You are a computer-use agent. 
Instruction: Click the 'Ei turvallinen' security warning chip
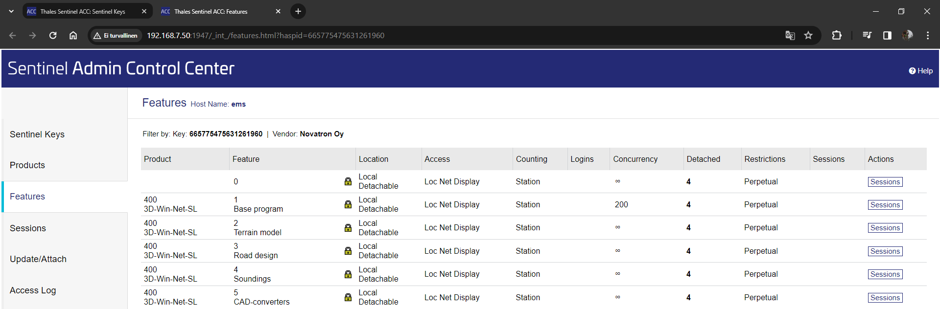pyautogui.click(x=116, y=35)
